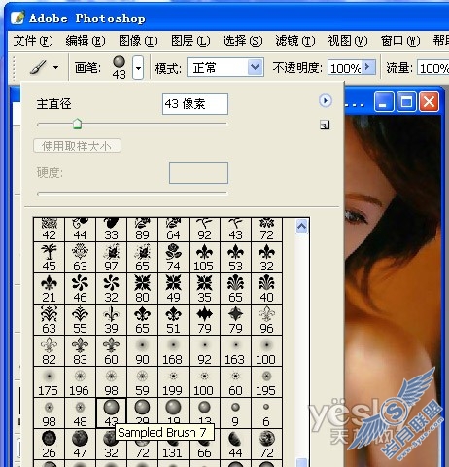
Task: Open the 图层(L) menu
Action: [190, 41]
